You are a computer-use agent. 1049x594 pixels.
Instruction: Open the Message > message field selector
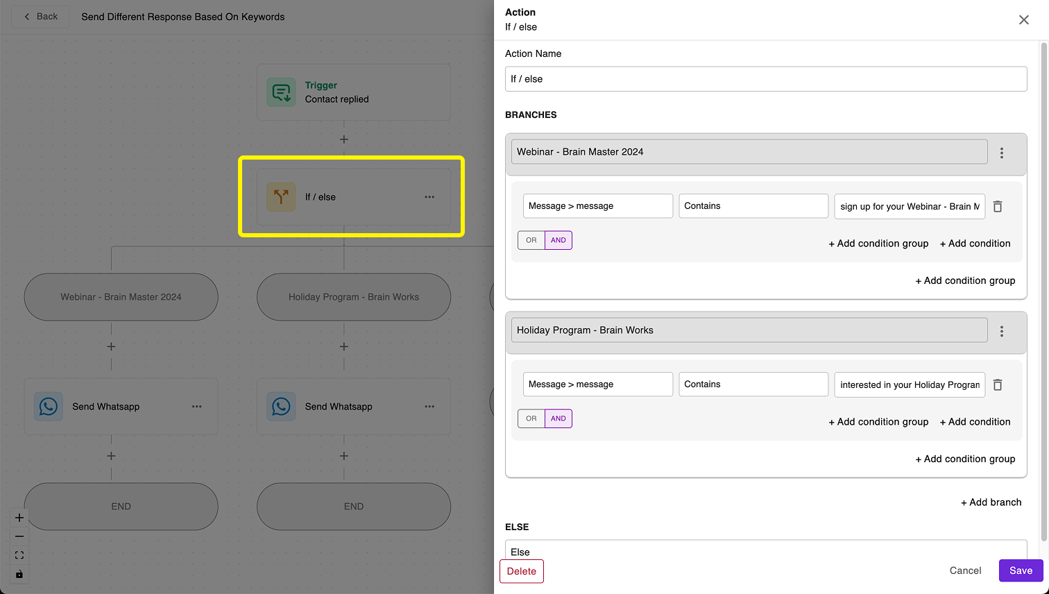tap(597, 205)
